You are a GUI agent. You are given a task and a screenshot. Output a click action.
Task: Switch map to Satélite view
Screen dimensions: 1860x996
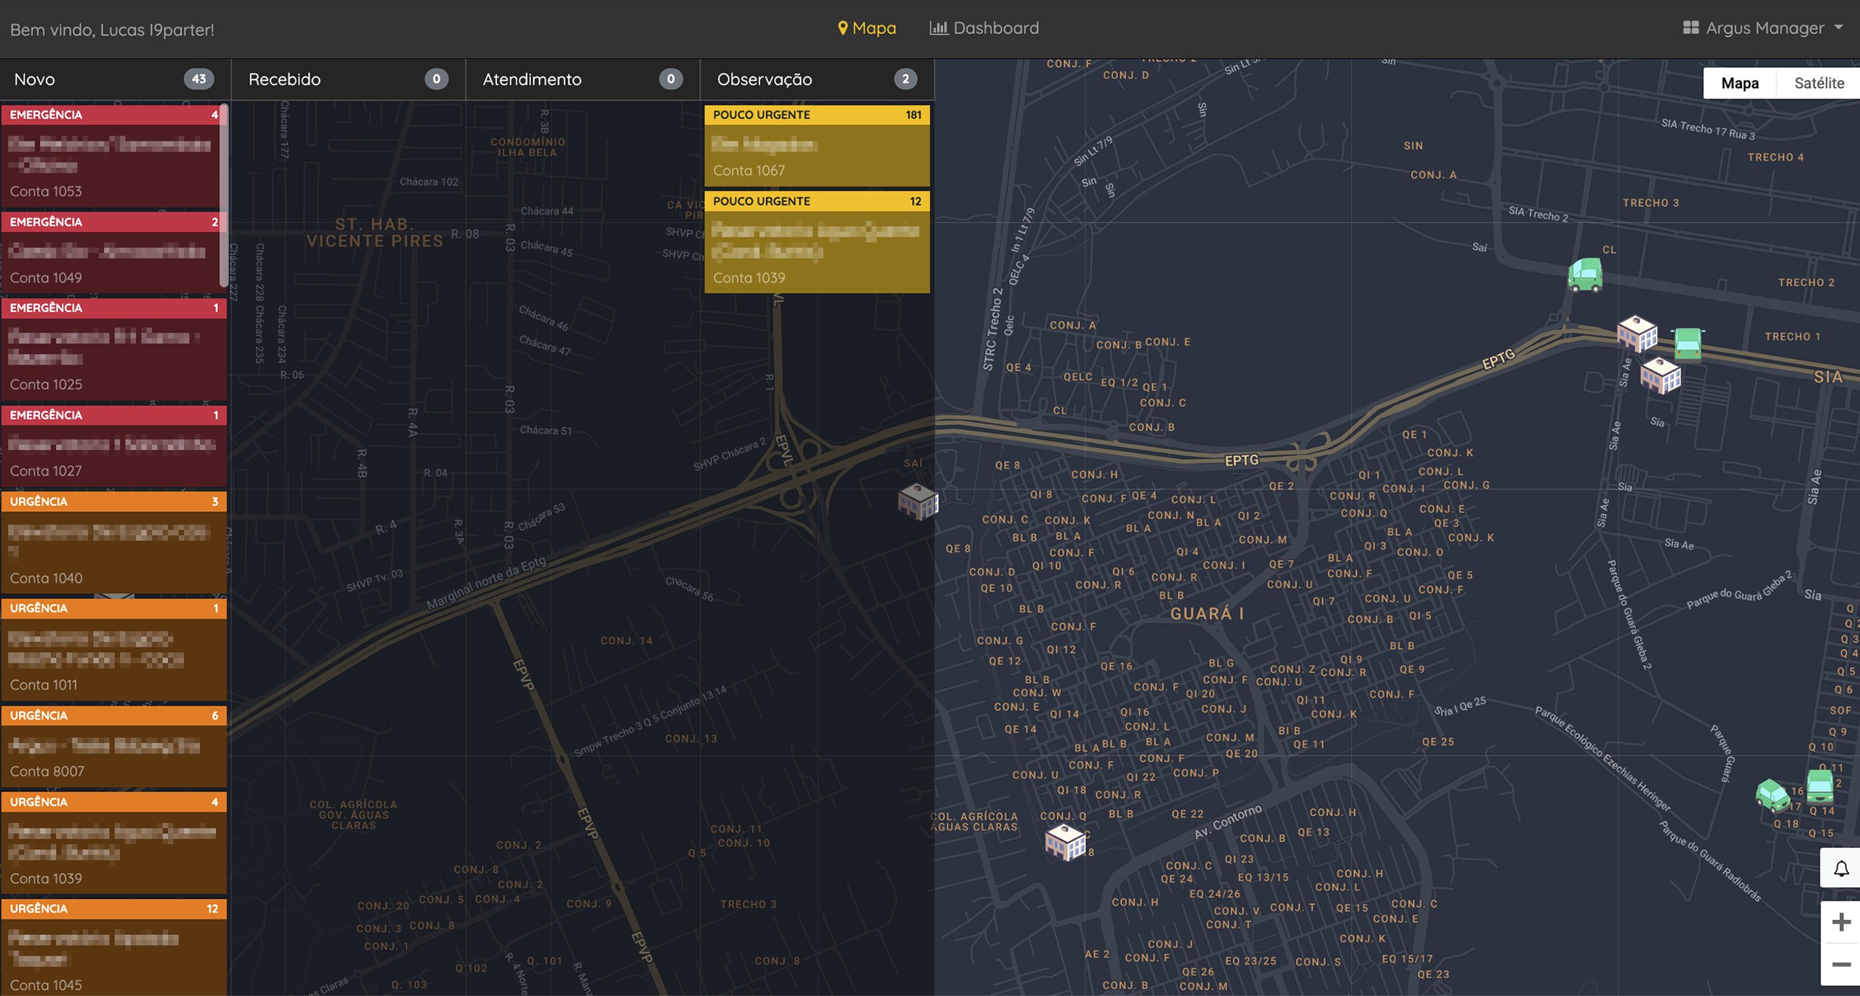pyautogui.click(x=1818, y=83)
